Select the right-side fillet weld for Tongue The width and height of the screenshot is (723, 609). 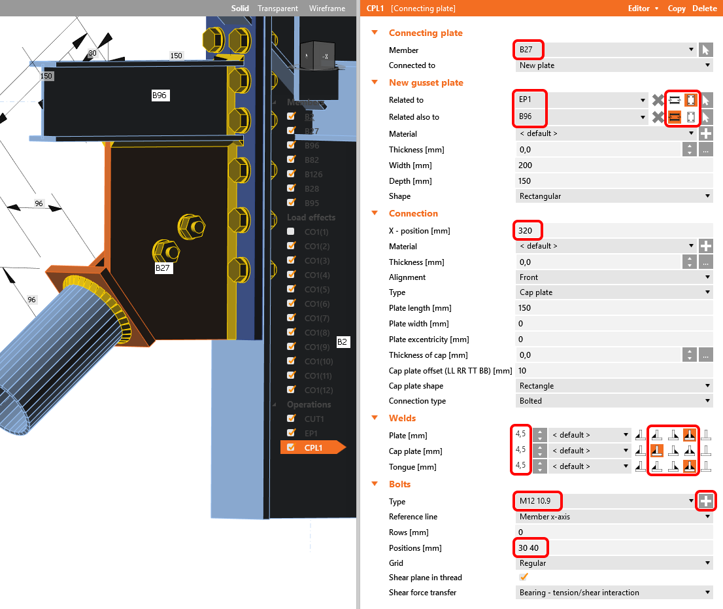[x=673, y=466]
